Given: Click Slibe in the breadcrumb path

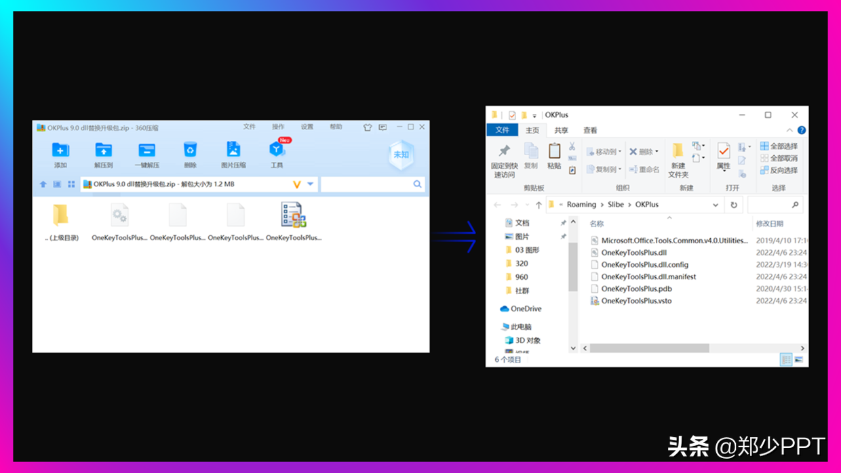Looking at the screenshot, I should point(616,205).
